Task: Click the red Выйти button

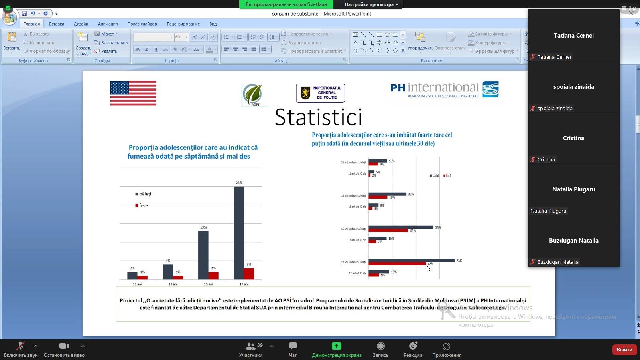Action: [x=624, y=350]
